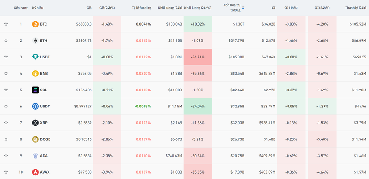Click USDC OI 24h change +1.29%
This screenshot has width=369, height=179.
pos(322,106)
